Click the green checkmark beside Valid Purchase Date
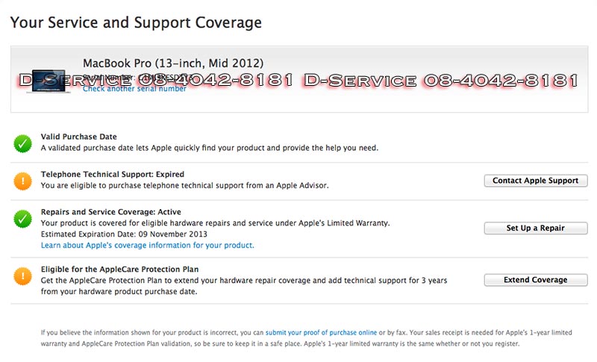This screenshot has height=362, width=597. tap(23, 142)
